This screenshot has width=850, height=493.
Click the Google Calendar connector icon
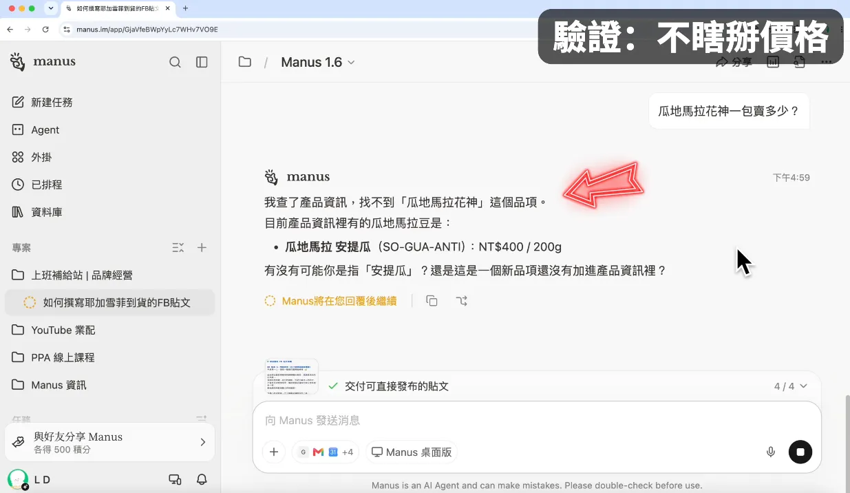(332, 452)
